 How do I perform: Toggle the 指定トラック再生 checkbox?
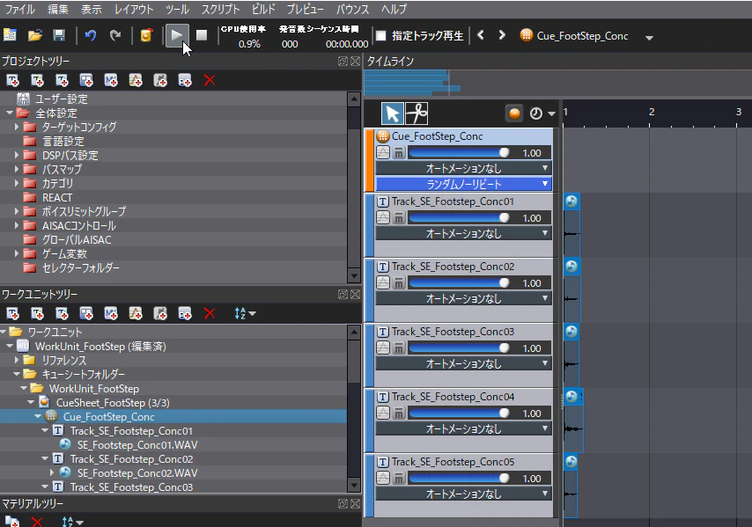coord(380,35)
